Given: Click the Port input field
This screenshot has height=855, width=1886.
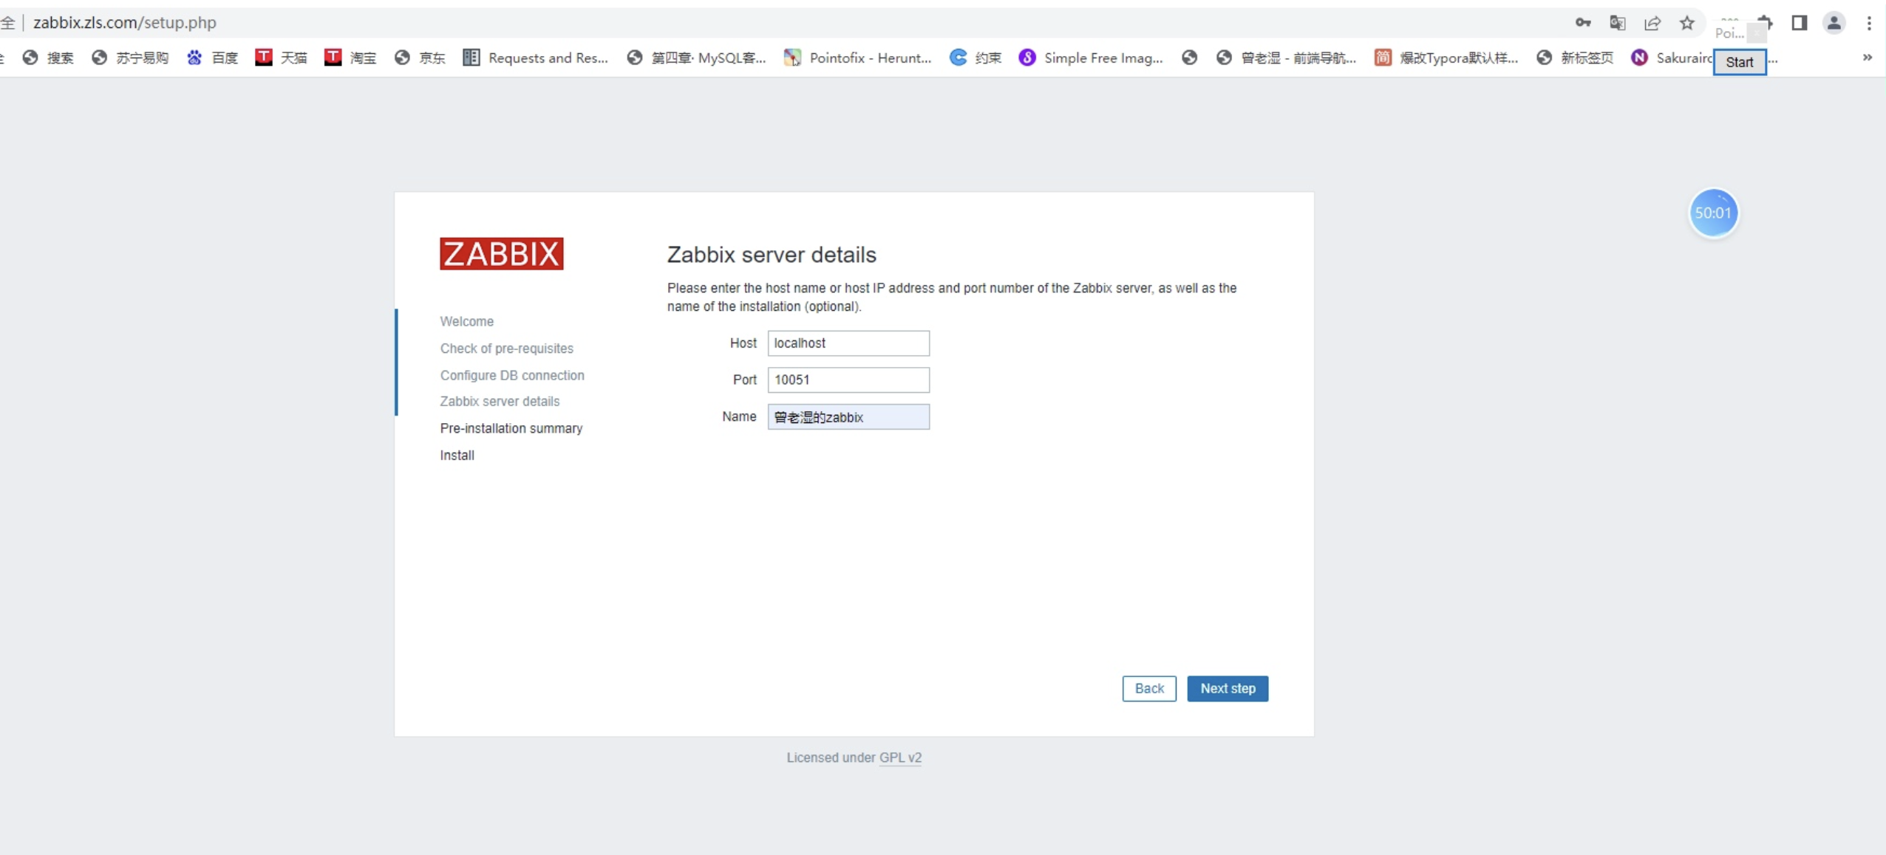Looking at the screenshot, I should 848,380.
